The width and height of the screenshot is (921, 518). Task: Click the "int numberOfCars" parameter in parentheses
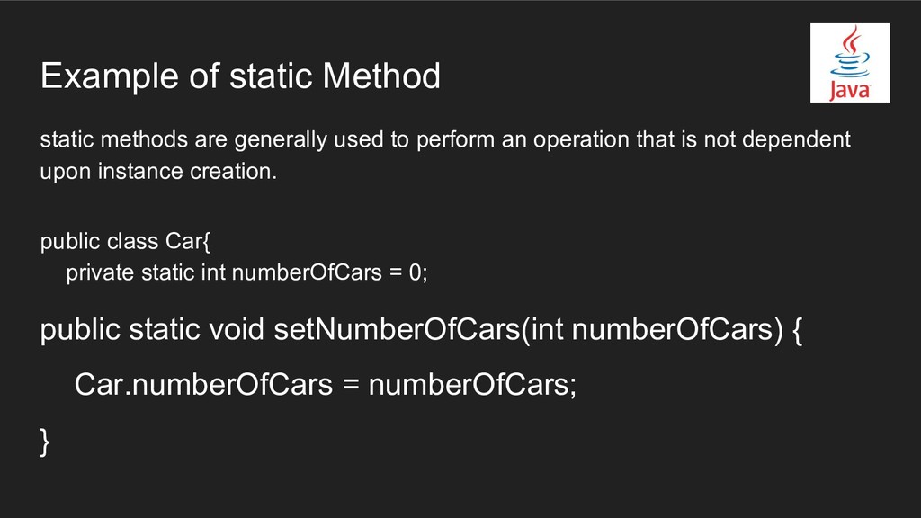click(x=649, y=331)
